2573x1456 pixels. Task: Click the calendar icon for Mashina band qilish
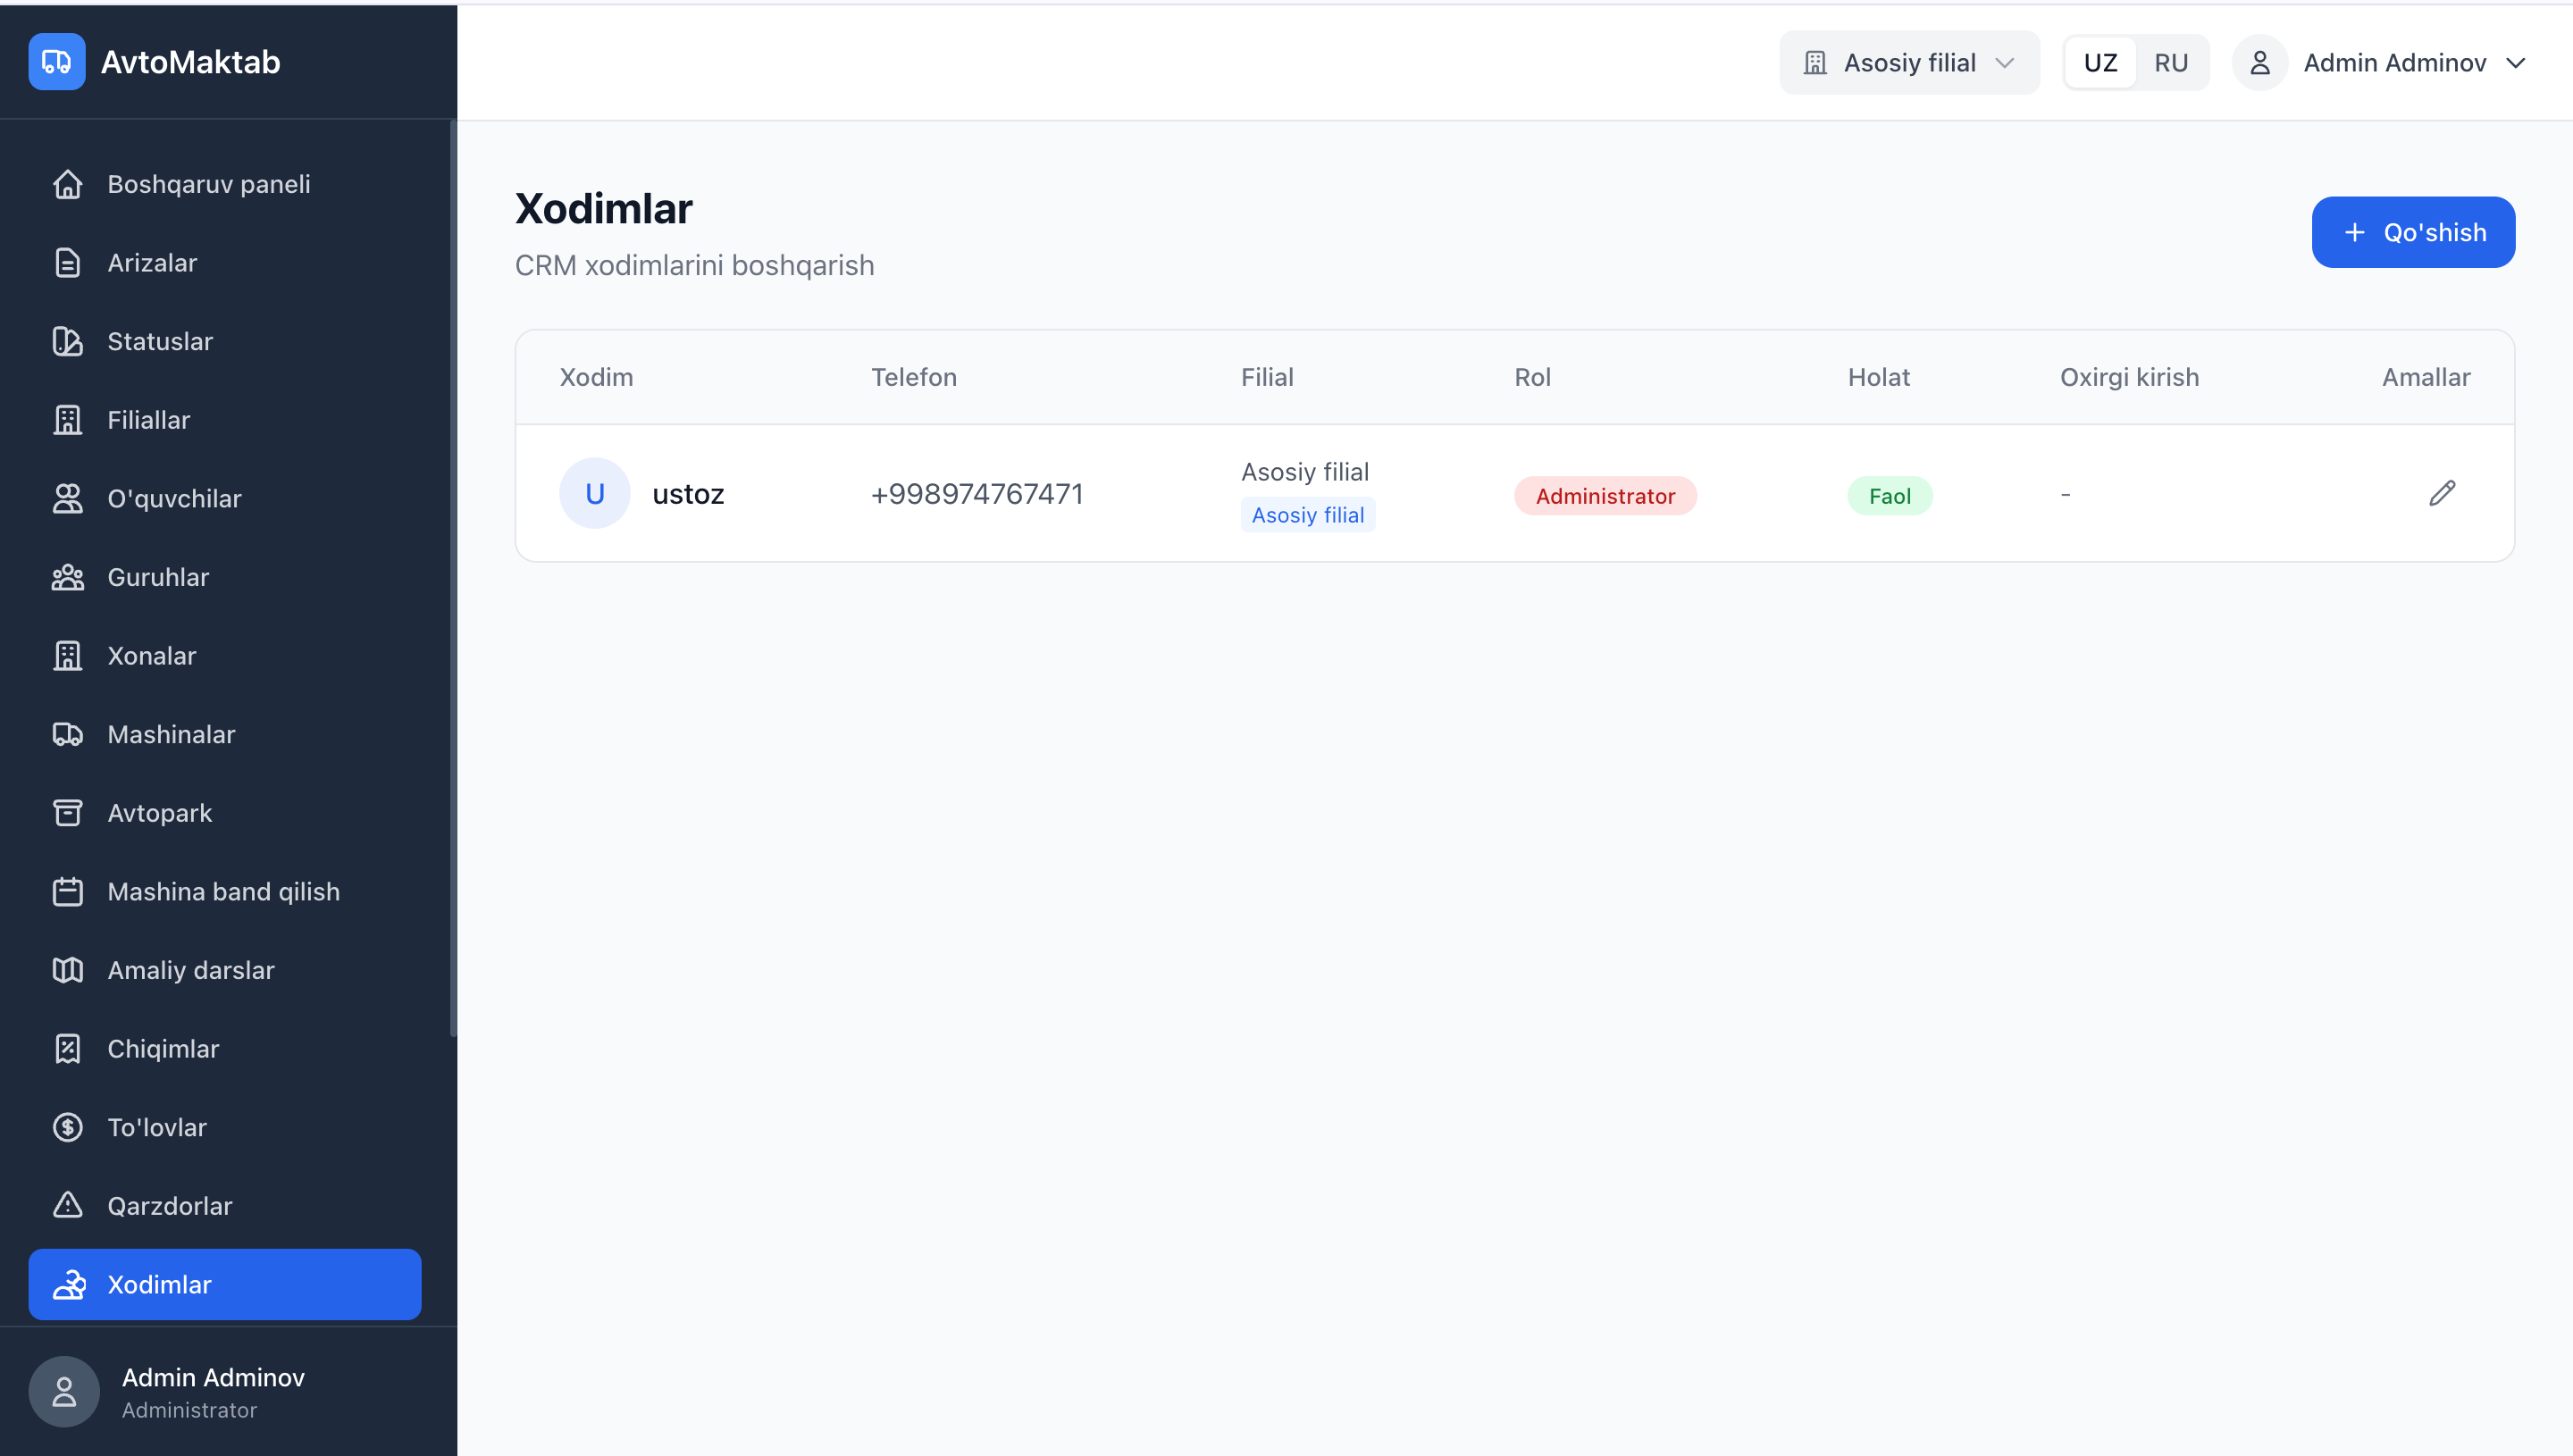pos(67,891)
